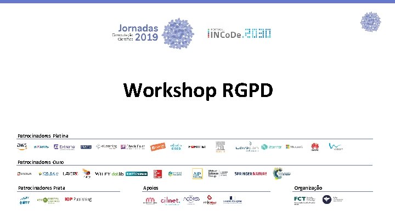The height and width of the screenshot is (222, 395).
Task: Click the 'Patrocinadores Ouro' heading
Action: point(41,162)
